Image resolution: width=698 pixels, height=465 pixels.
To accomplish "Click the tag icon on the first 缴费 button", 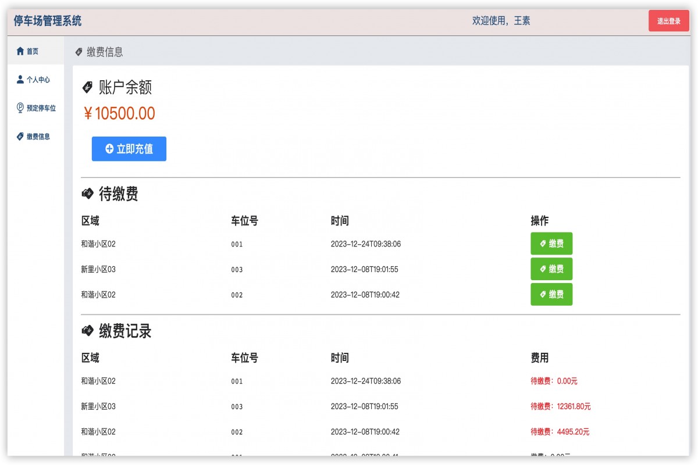I will (542, 244).
